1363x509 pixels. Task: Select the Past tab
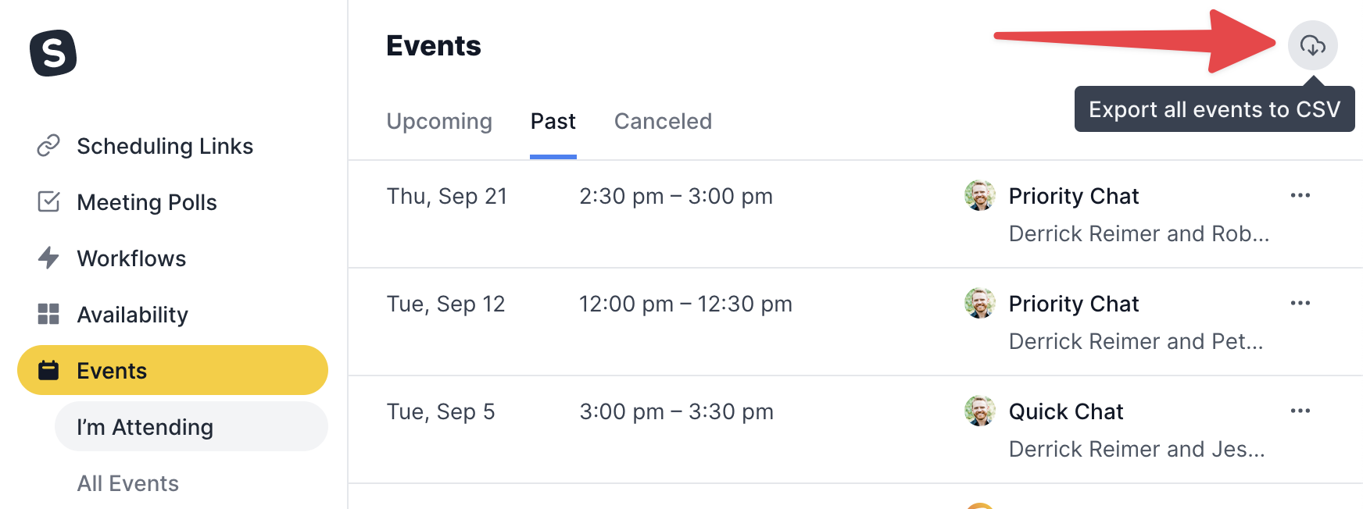(x=553, y=121)
